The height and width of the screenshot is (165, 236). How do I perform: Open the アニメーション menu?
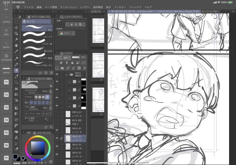point(68,7)
